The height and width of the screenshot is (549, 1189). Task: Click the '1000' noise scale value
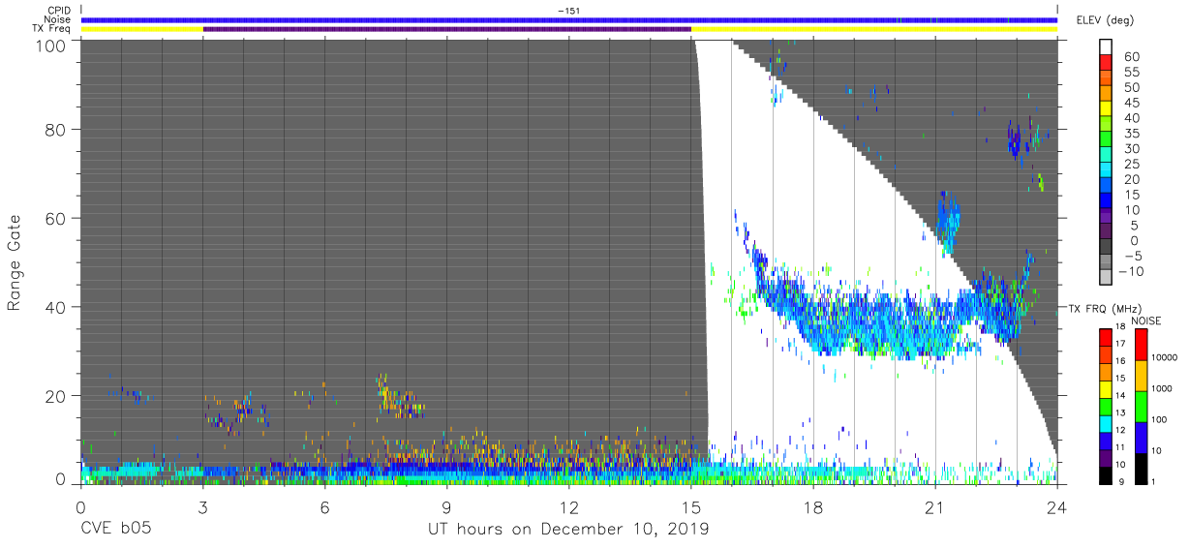point(1163,389)
